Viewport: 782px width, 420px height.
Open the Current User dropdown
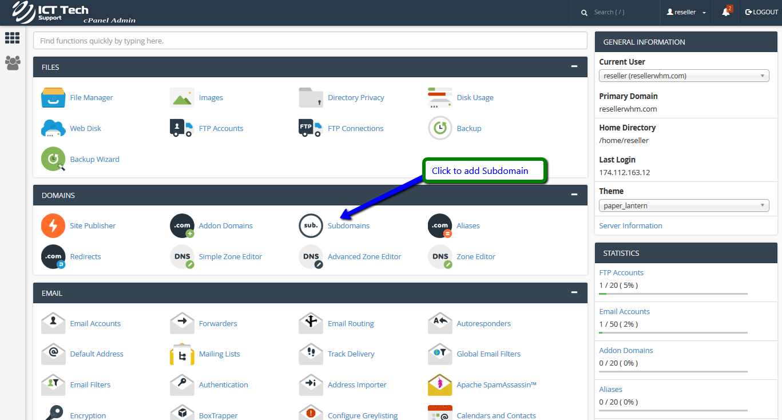tap(684, 76)
